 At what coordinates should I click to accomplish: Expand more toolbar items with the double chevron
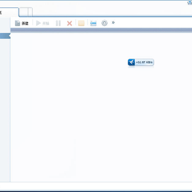tap(113, 22)
